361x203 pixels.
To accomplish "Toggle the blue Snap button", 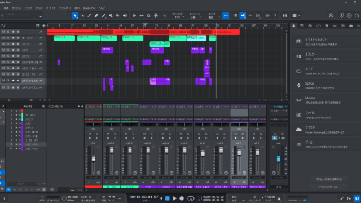I will click(x=226, y=16).
